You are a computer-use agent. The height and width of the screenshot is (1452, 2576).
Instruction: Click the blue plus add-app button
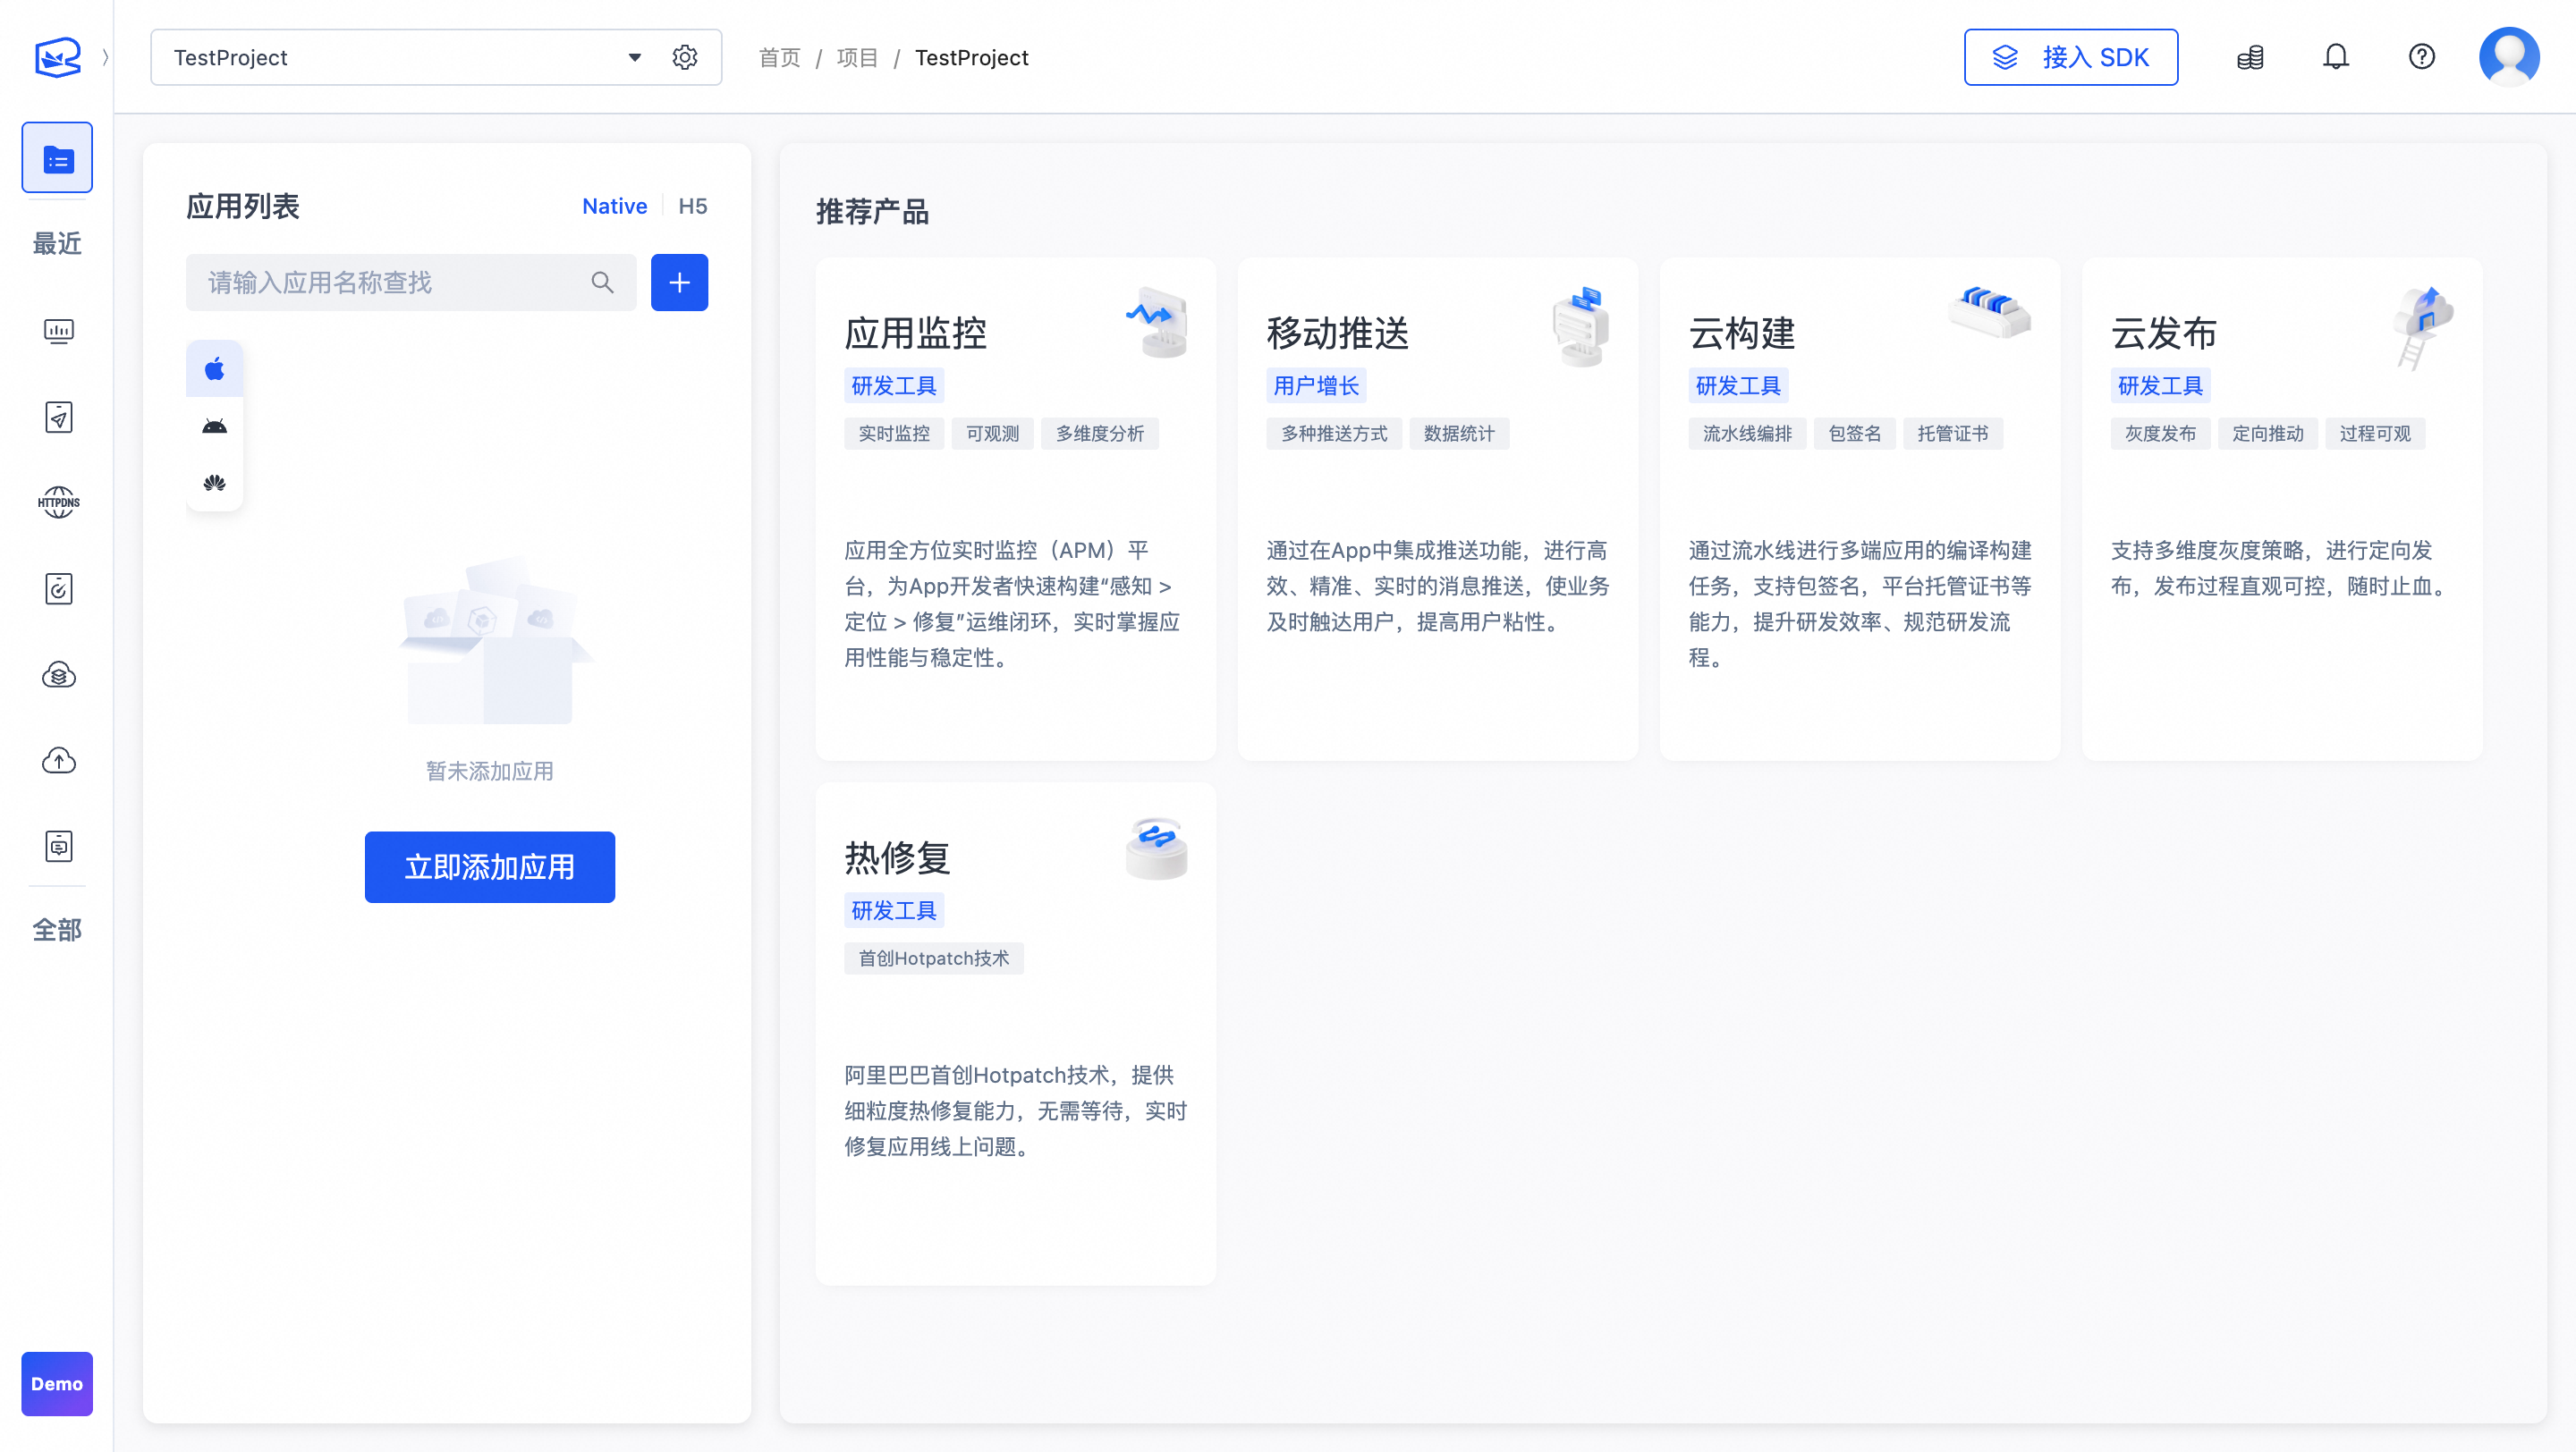click(679, 283)
